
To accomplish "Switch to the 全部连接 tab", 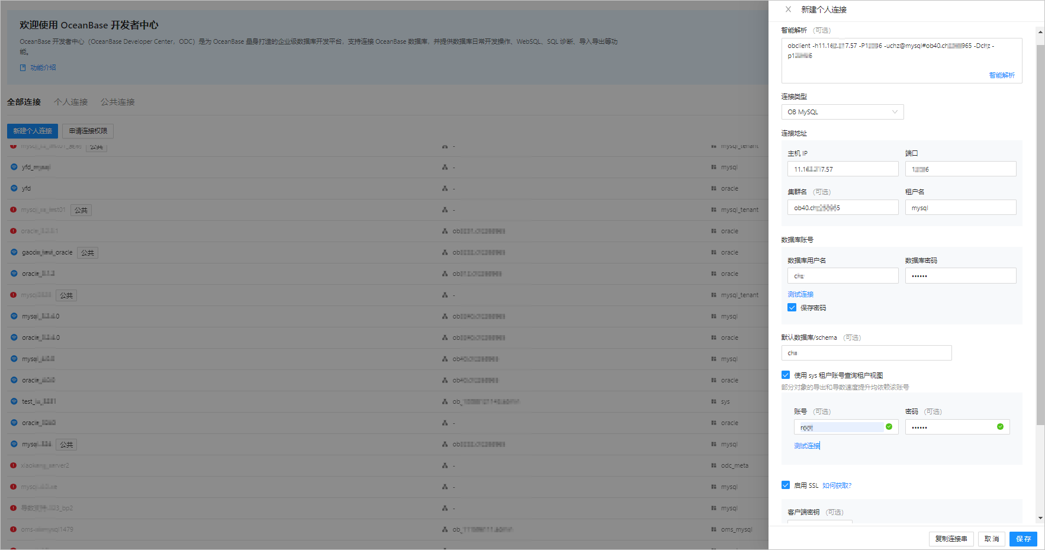I will pos(24,102).
